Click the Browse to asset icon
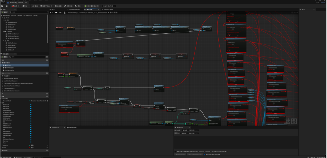The image size is (327, 158). [7, 6]
